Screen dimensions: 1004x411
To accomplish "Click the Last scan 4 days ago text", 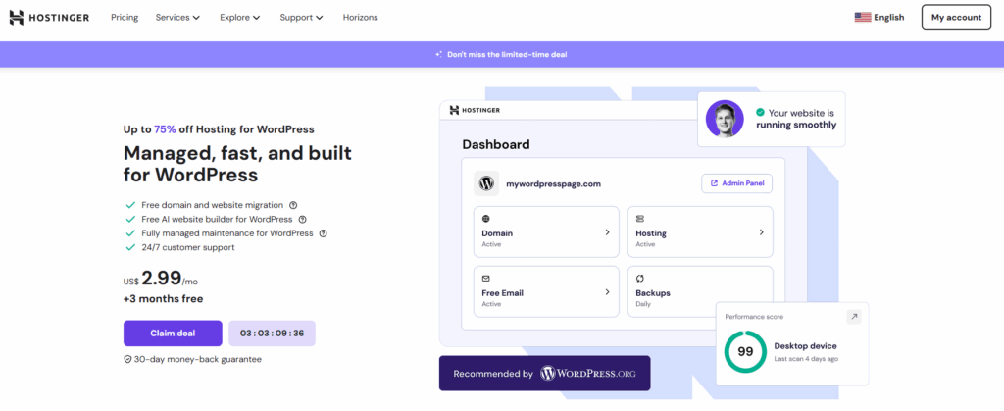I will [x=806, y=359].
